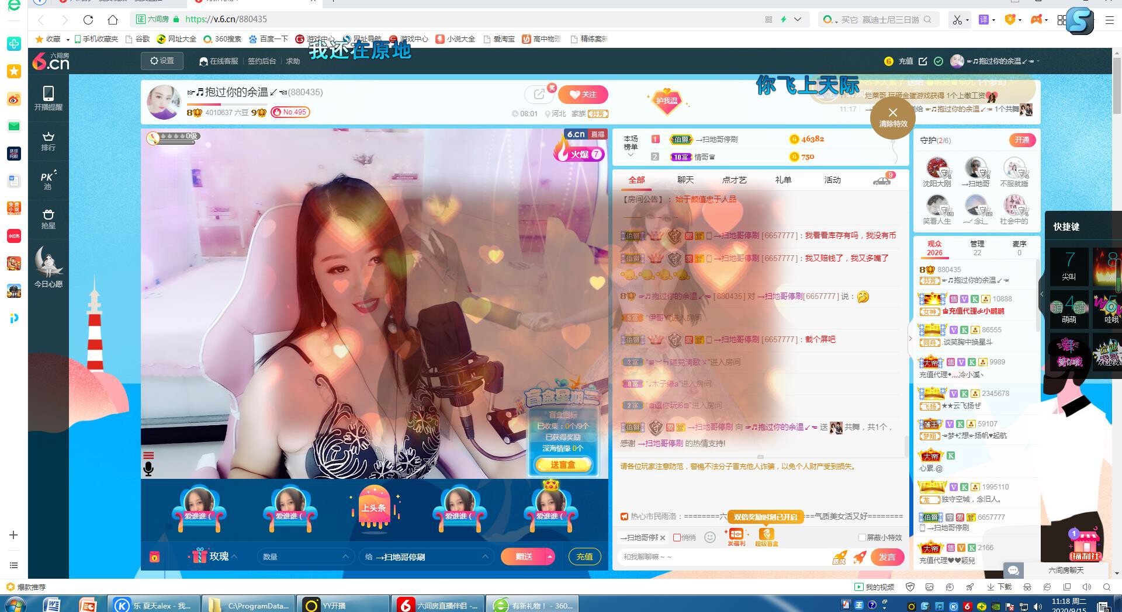Switch to the 活动 tab
This screenshot has height=612, width=1122.
point(832,180)
